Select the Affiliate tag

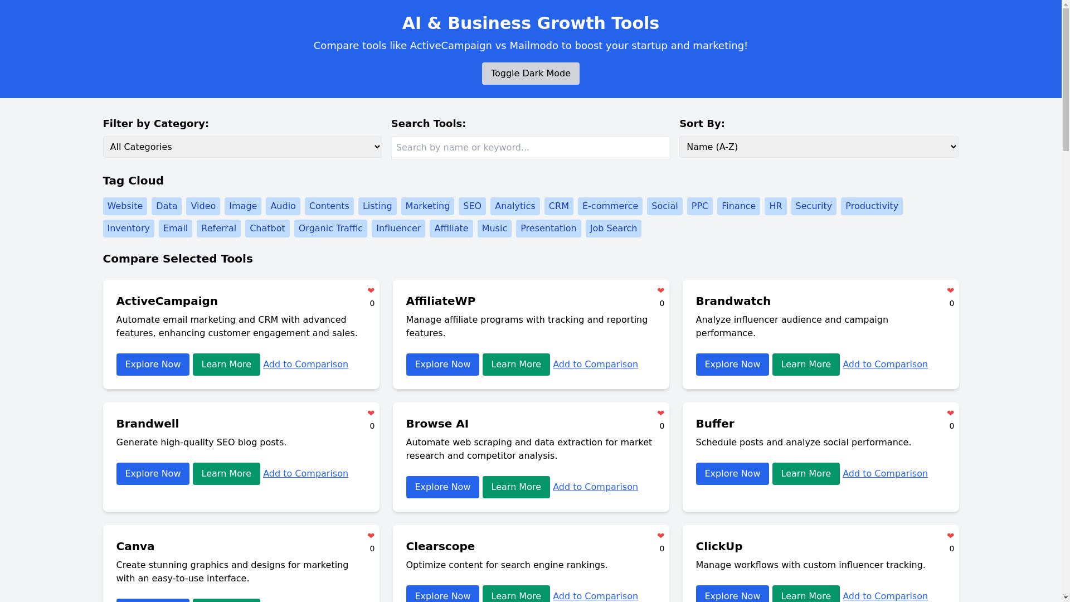451,229
